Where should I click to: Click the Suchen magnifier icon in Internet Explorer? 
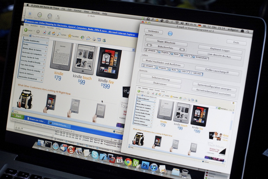click(x=59, y=34)
